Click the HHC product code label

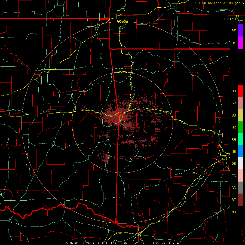[x=239, y=16]
